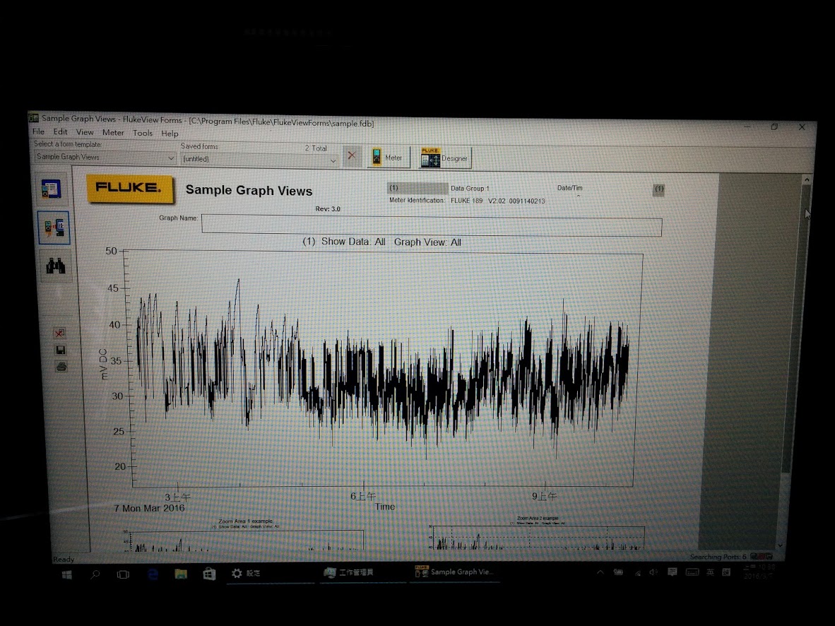This screenshot has height=626, width=835.
Task: Click the delete form icon with red X
Action: coord(59,333)
